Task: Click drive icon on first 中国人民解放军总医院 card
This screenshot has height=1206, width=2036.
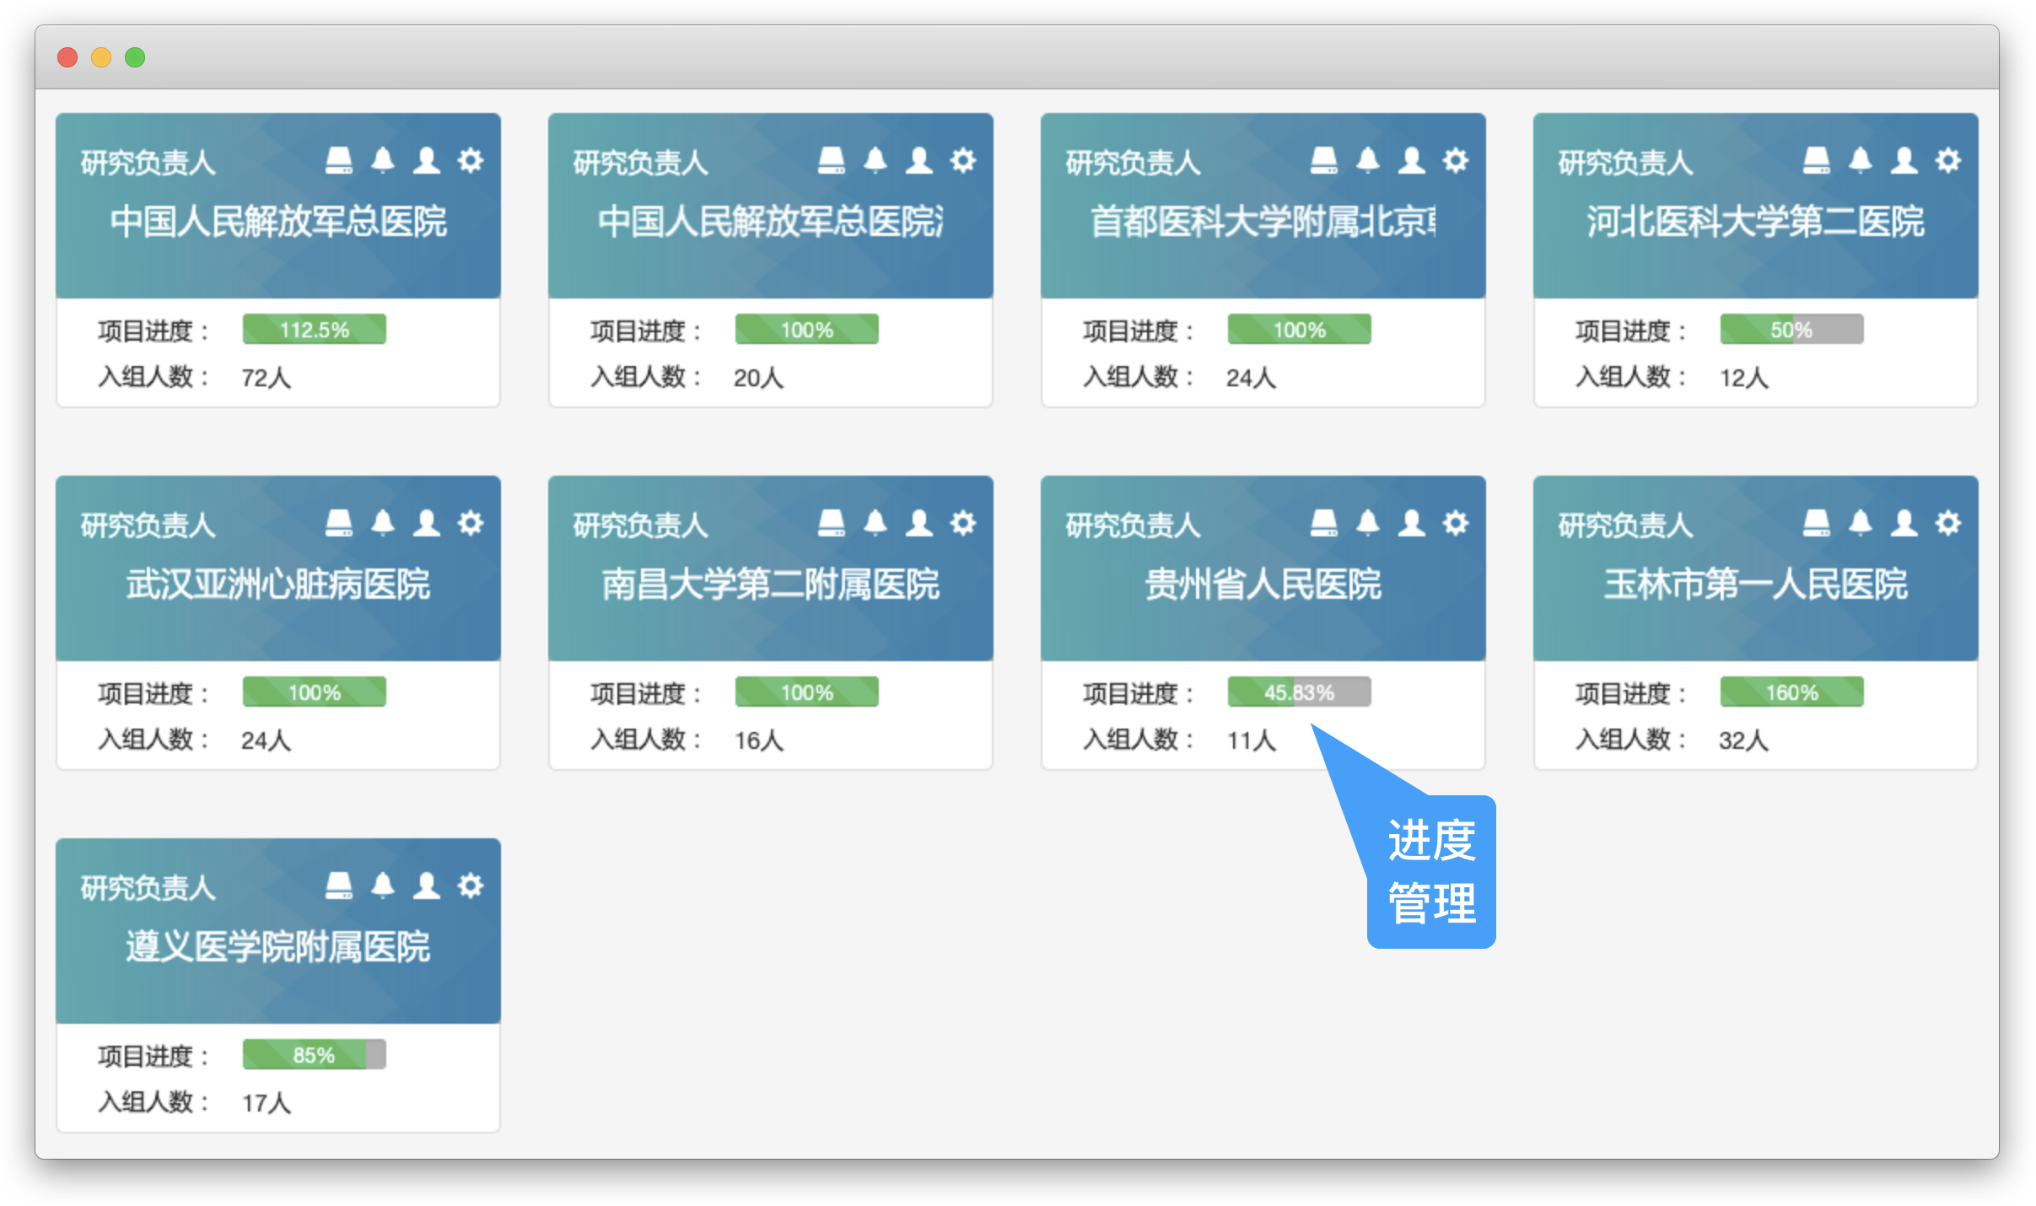Action: [339, 159]
